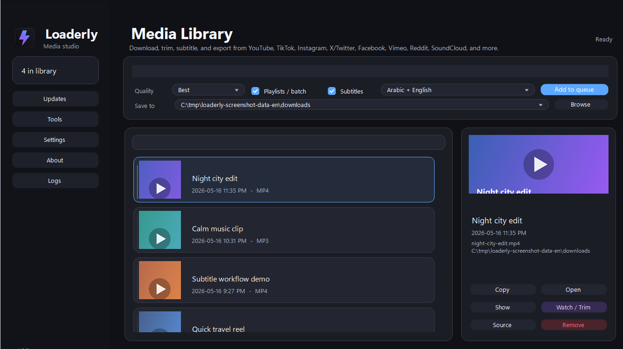
Task: Select the Quick travel reel item
Action: tap(284, 320)
